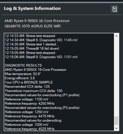Click 'Your CPU is BRONZE SAMPLE' line
This screenshot has width=123, height=134.
[29, 82]
